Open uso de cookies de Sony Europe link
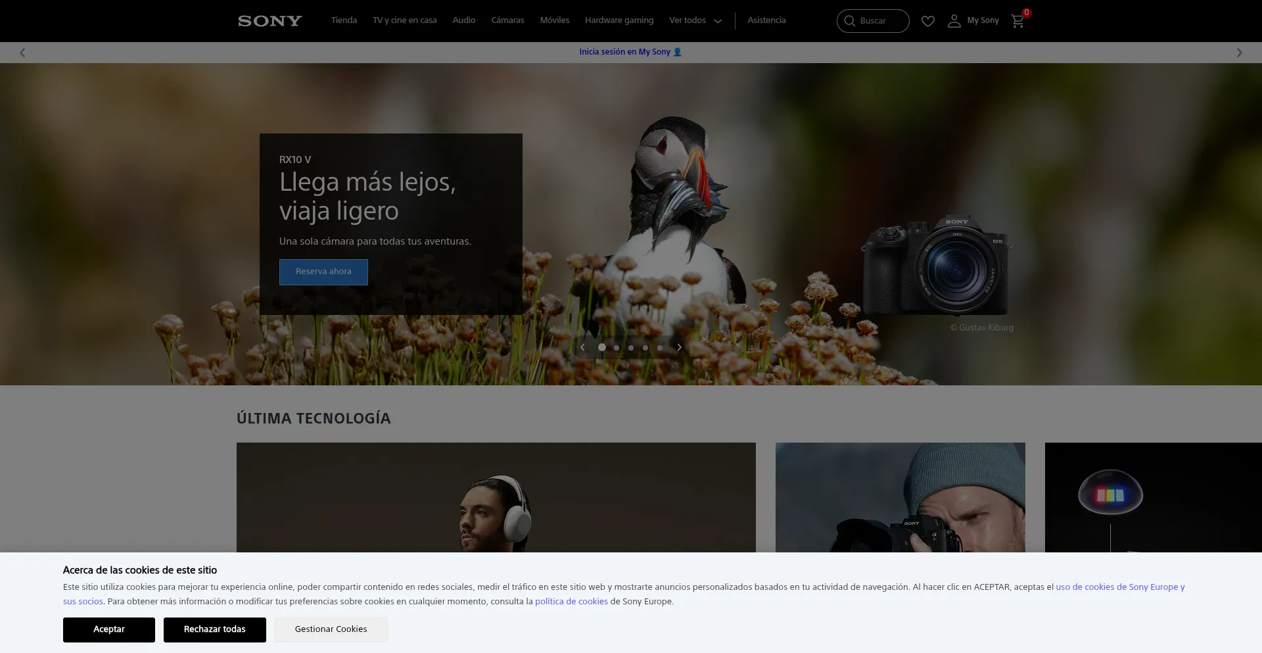 [x=1119, y=587]
